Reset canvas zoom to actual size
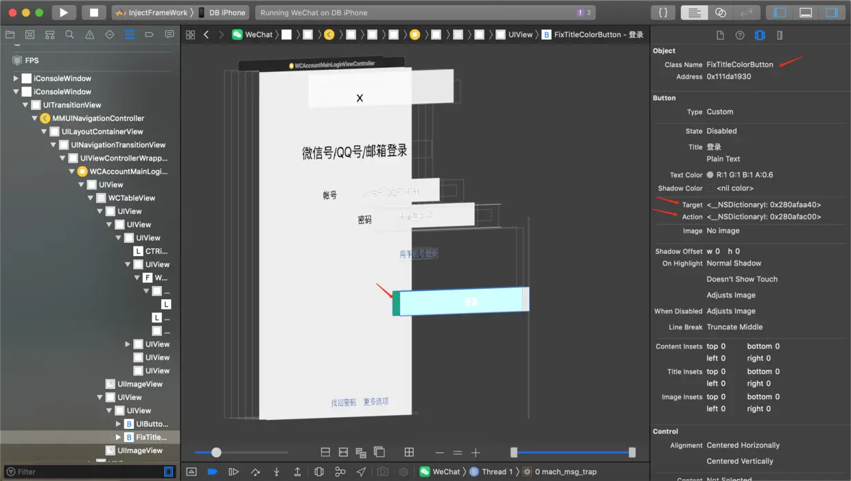 458,453
